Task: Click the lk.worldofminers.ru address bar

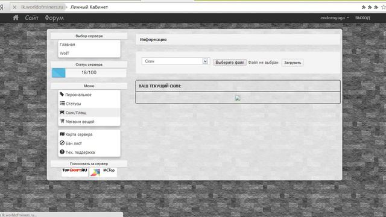Action: click(42, 7)
